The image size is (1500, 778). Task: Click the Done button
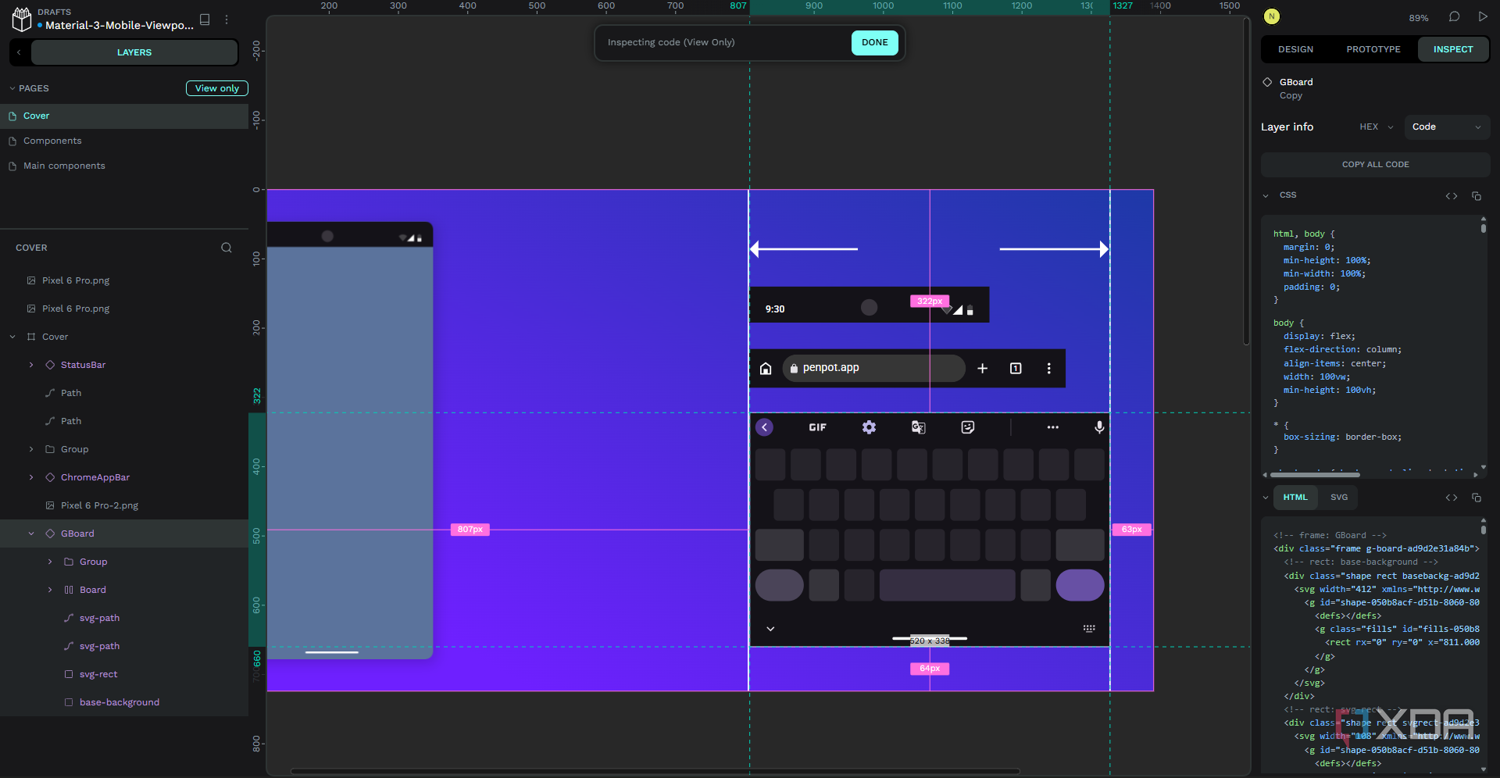tap(874, 42)
